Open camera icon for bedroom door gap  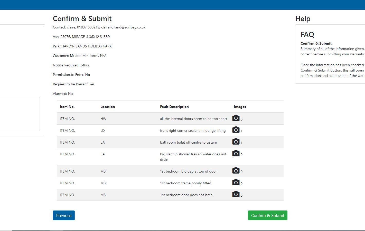(236, 171)
